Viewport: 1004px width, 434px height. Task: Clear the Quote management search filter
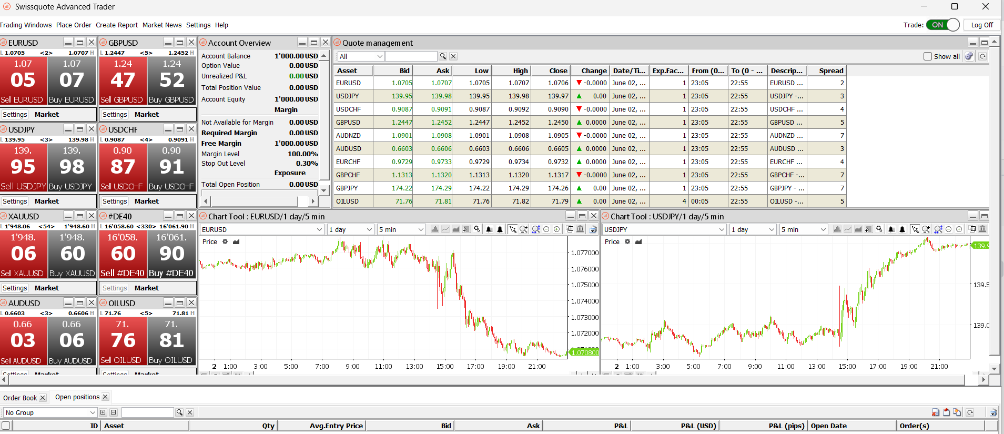(x=453, y=56)
